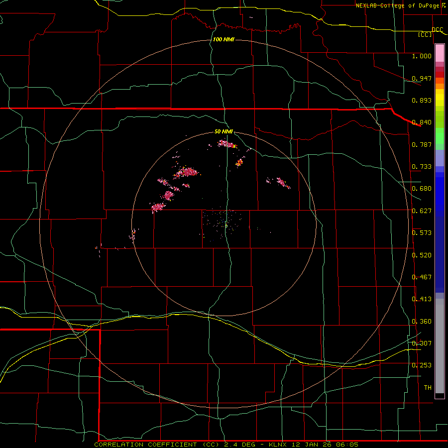Viewport: 448px width, 448px height.
Task: Click the KLNX station identifier
Action: pyautogui.click(x=278, y=445)
